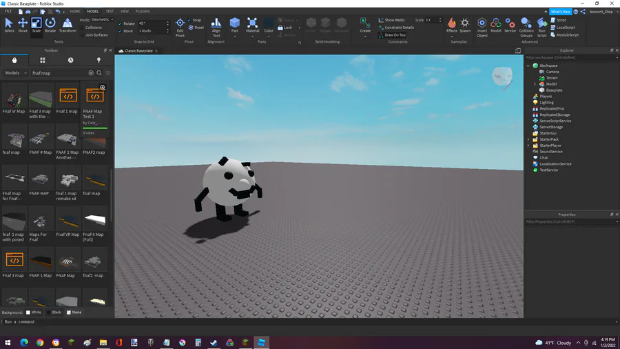620x349 pixels.
Task: Insert a LocalScript
Action: [563, 28]
